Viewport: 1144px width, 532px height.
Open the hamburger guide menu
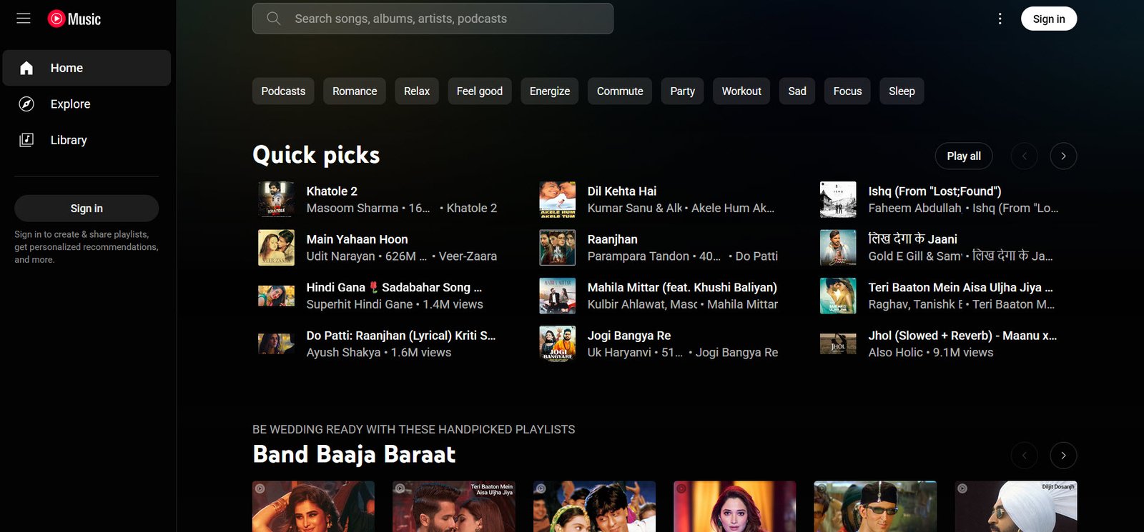point(24,19)
